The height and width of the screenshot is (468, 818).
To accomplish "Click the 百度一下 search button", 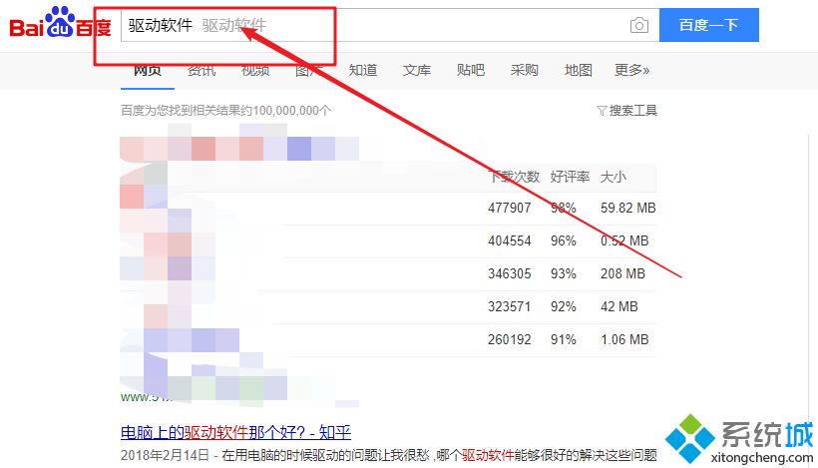I will click(708, 25).
